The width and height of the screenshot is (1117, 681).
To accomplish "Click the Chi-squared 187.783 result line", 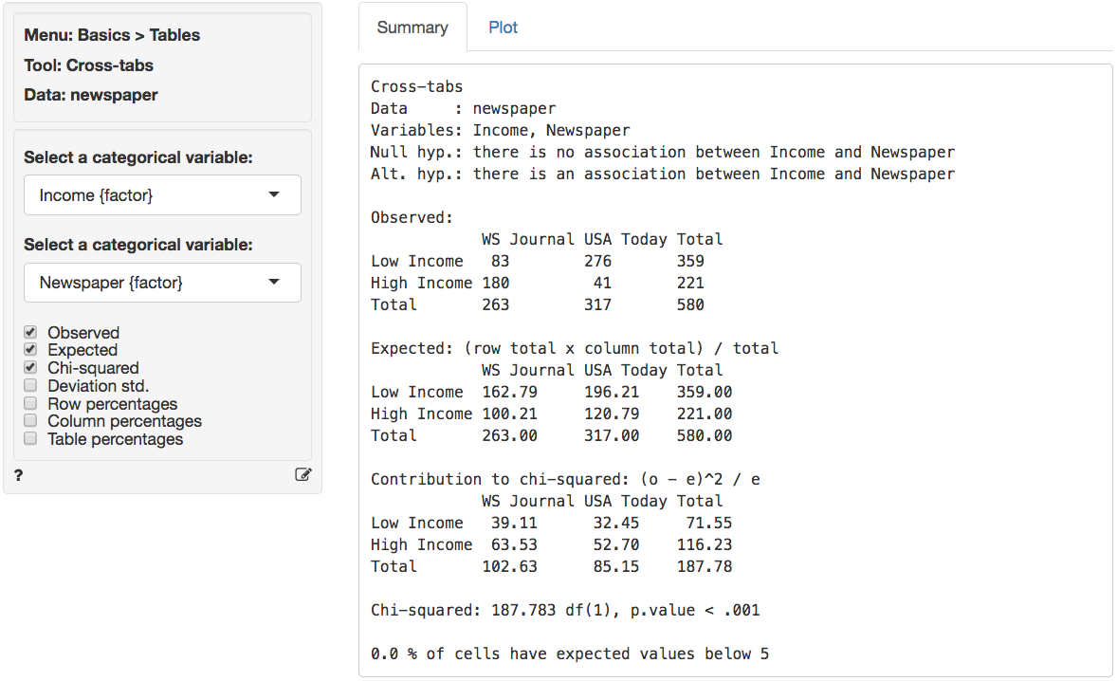I will (x=565, y=611).
